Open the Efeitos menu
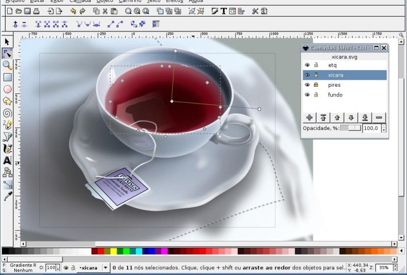The width and height of the screenshot is (407, 275). [x=175, y=2]
